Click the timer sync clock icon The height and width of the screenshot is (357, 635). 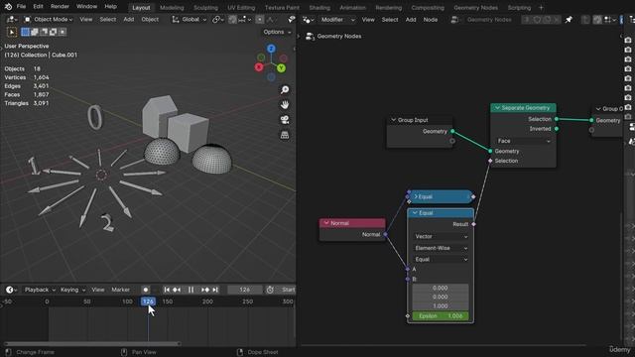click(x=270, y=290)
